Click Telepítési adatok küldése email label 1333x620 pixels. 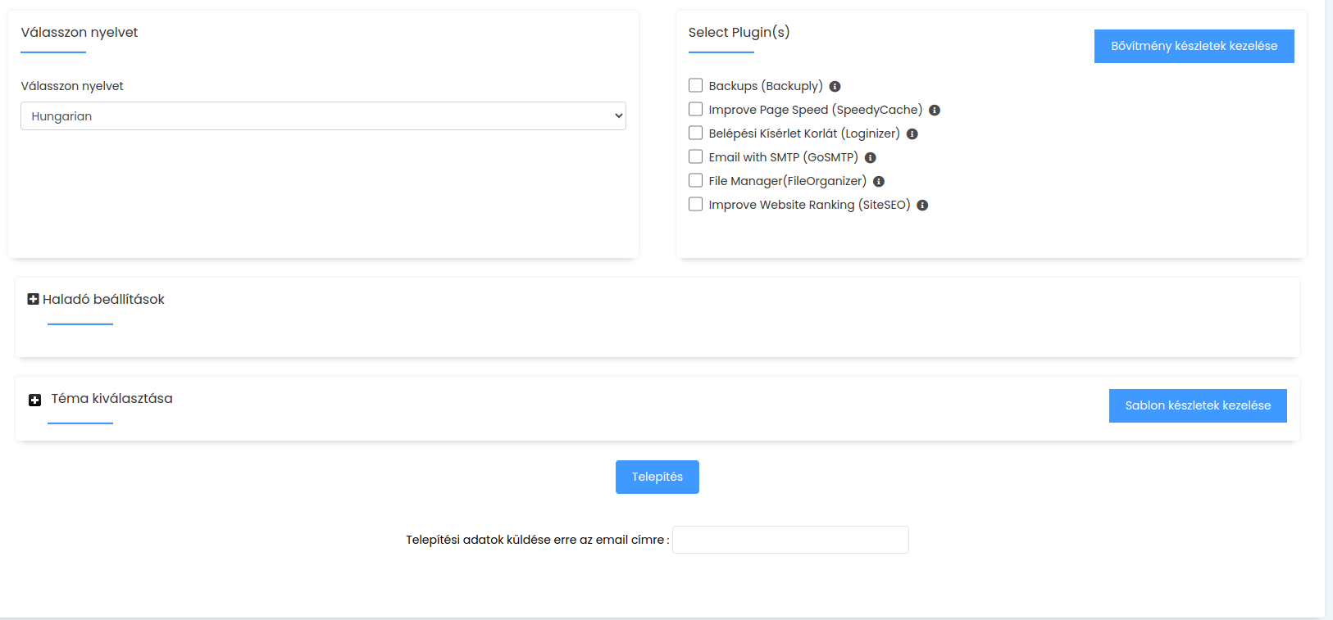pos(537,540)
